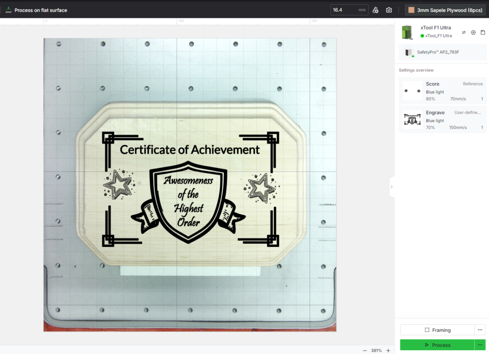Viewport: 489px width, 354px height.
Task: Open the Process more options menu
Action: coord(480,345)
